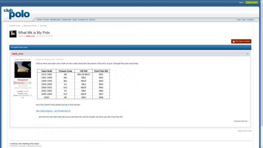Click the Club Polo logo

(x=17, y=14)
